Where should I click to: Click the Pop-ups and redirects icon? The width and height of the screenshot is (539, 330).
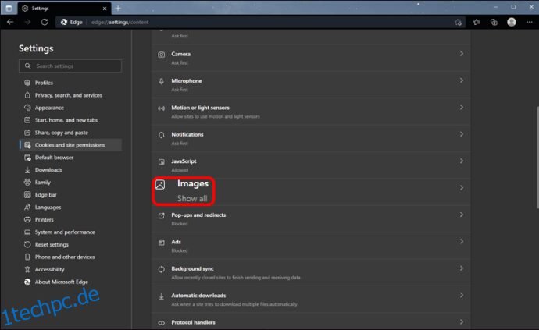(x=161, y=215)
